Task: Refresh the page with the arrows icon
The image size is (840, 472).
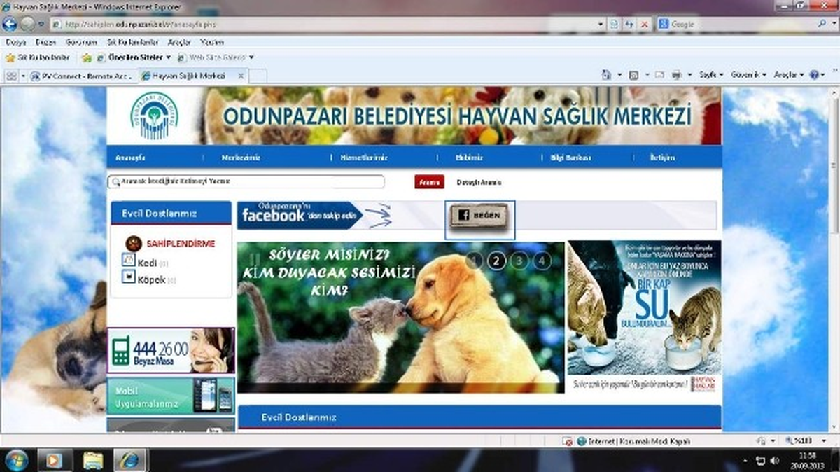Action: coord(629,24)
